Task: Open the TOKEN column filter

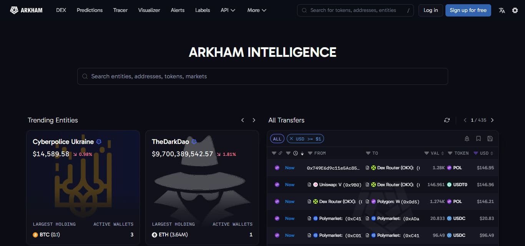Action: pos(450,153)
